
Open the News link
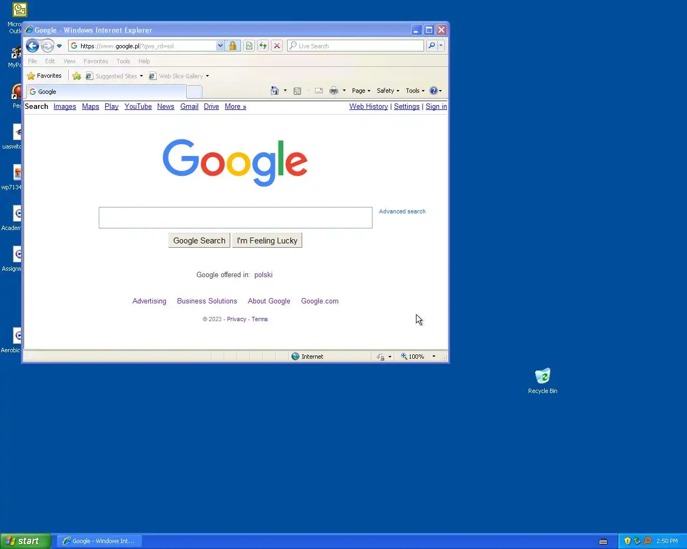tap(166, 107)
